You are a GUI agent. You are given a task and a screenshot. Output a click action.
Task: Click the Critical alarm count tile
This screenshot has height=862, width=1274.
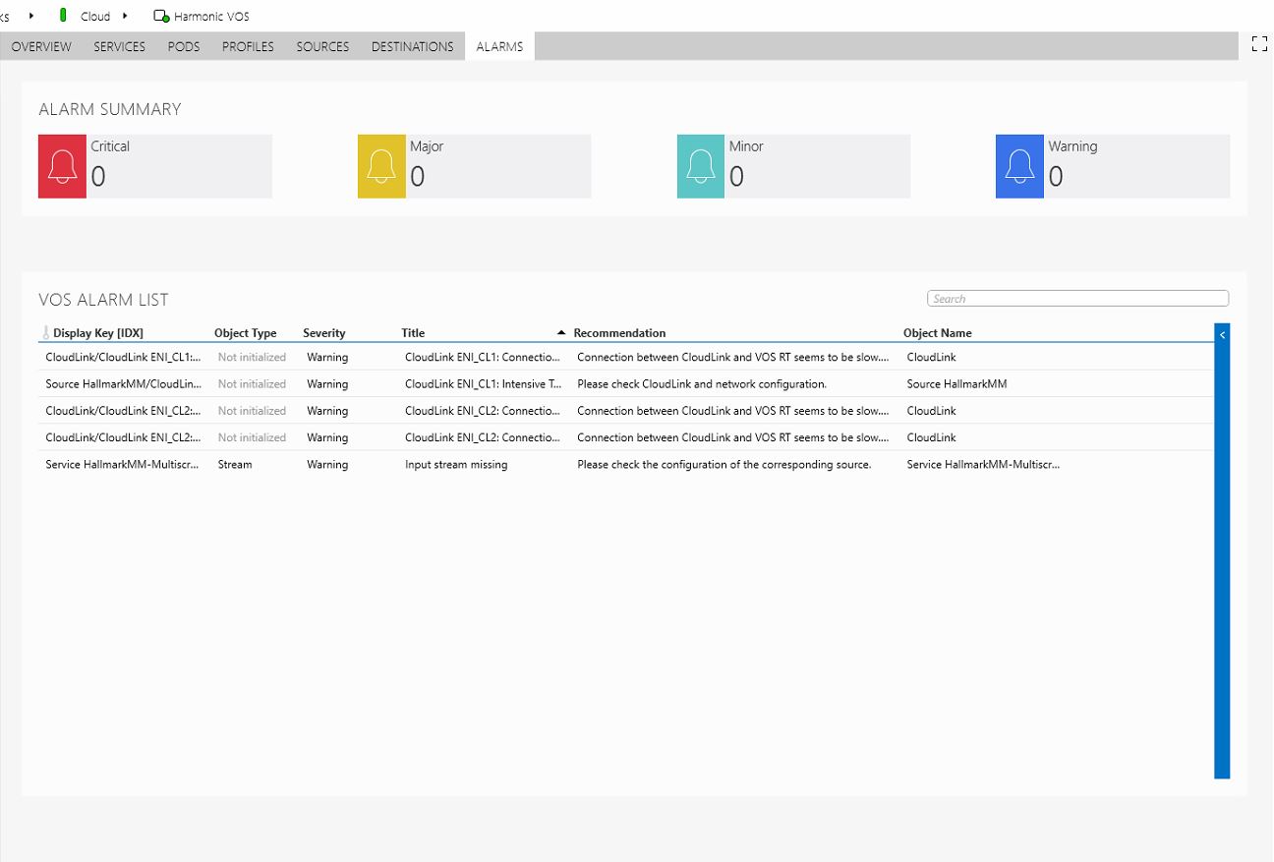pyautogui.click(x=155, y=166)
